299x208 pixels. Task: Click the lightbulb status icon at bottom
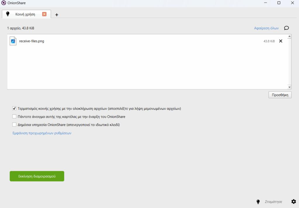click(258, 202)
